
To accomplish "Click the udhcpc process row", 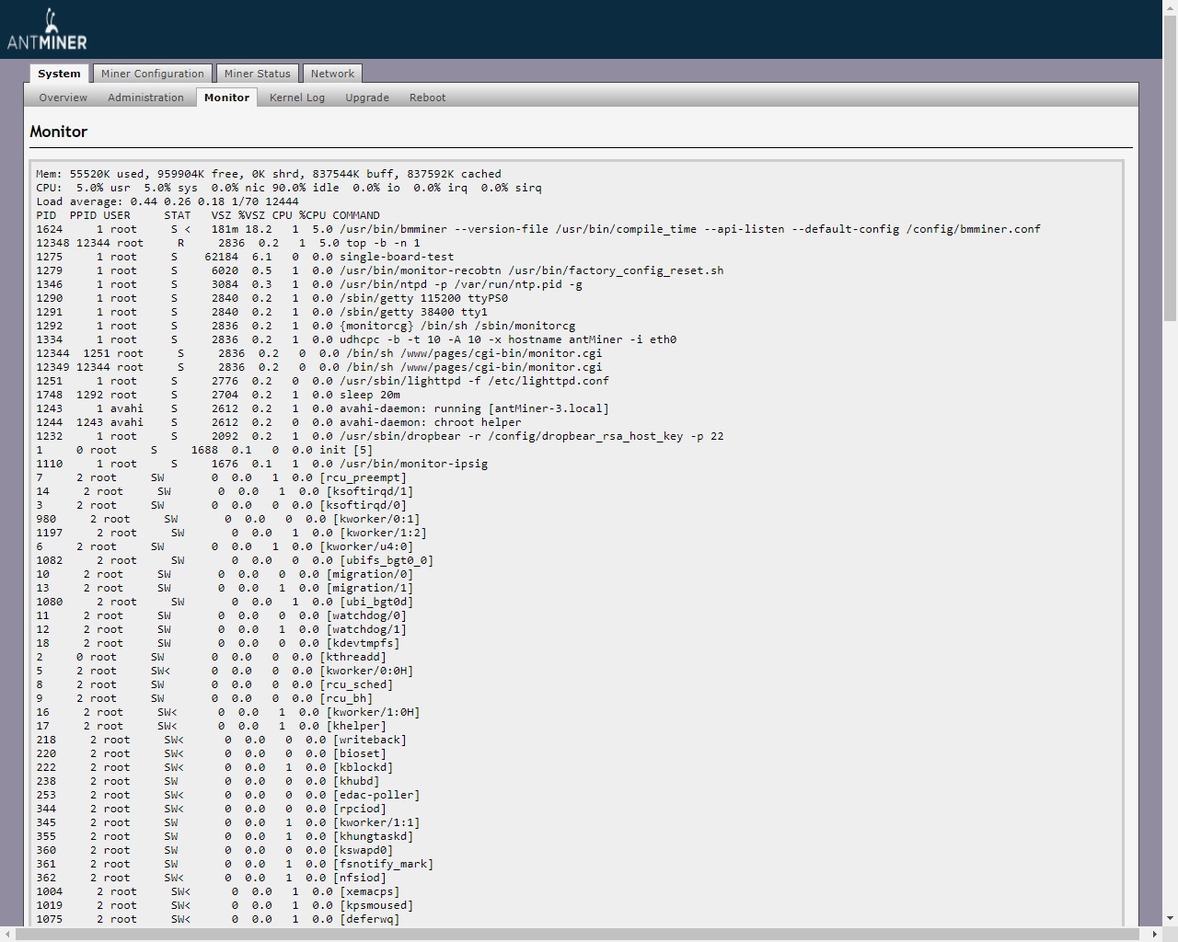I will pos(356,339).
